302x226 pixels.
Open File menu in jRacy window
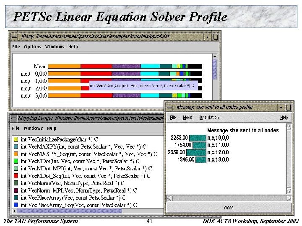click(16, 47)
